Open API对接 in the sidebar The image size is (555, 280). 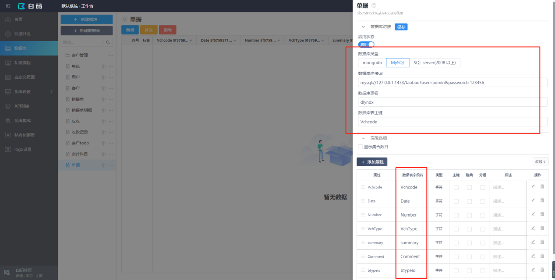point(28,106)
